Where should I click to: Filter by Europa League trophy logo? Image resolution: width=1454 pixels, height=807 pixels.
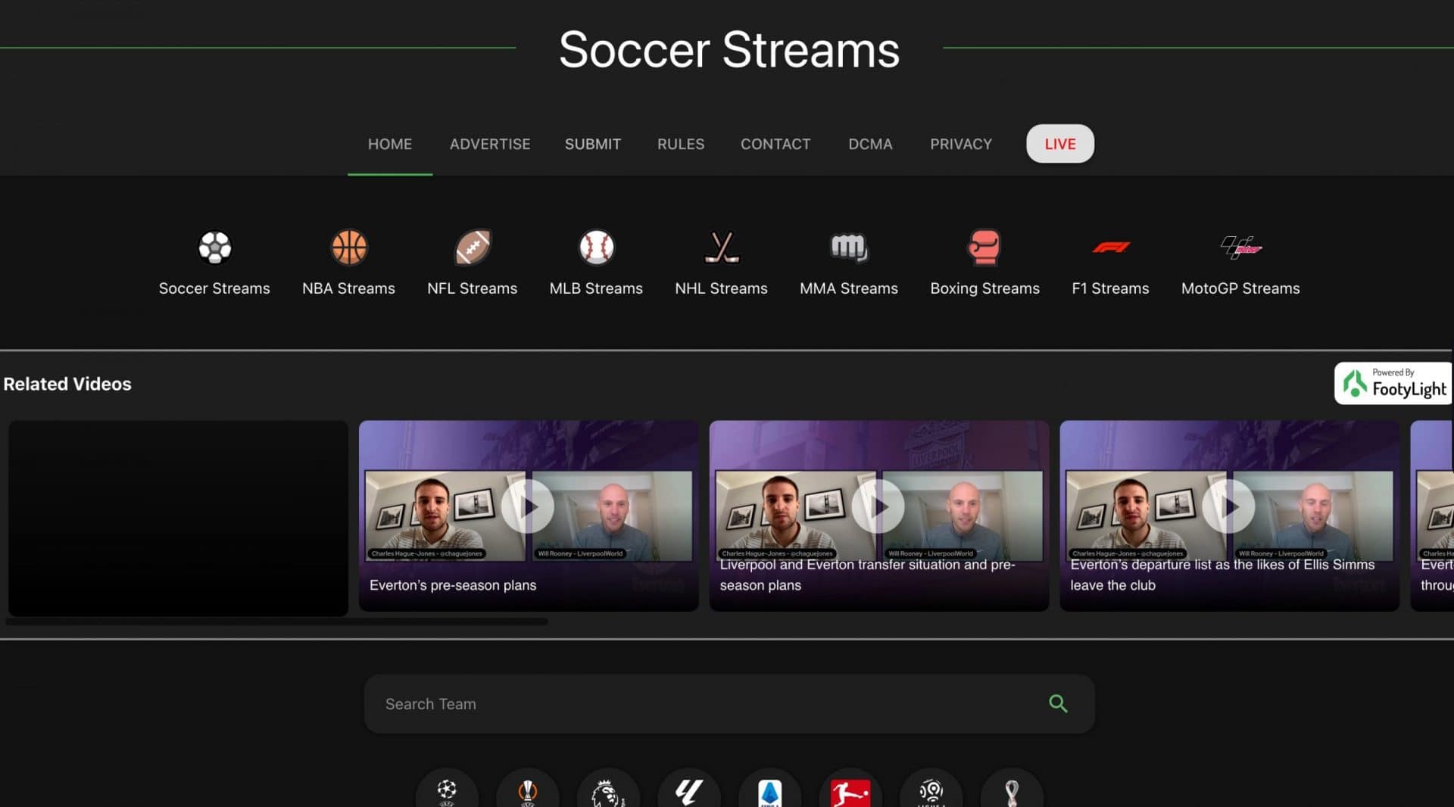tap(528, 791)
